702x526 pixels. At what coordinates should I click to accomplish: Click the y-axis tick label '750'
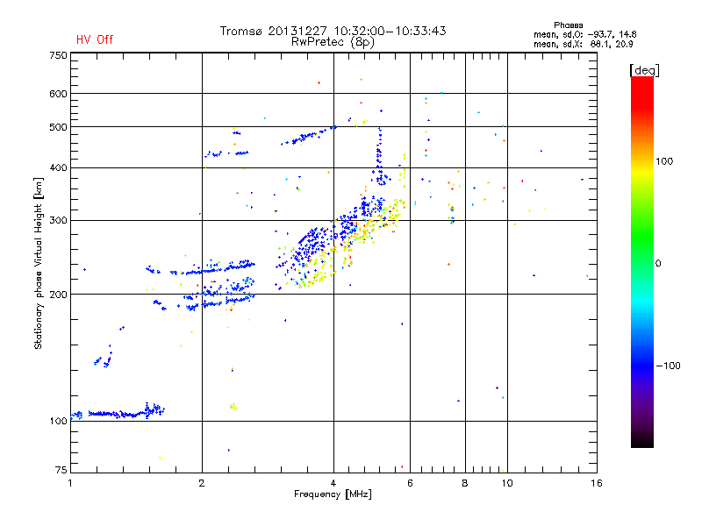tap(58, 55)
